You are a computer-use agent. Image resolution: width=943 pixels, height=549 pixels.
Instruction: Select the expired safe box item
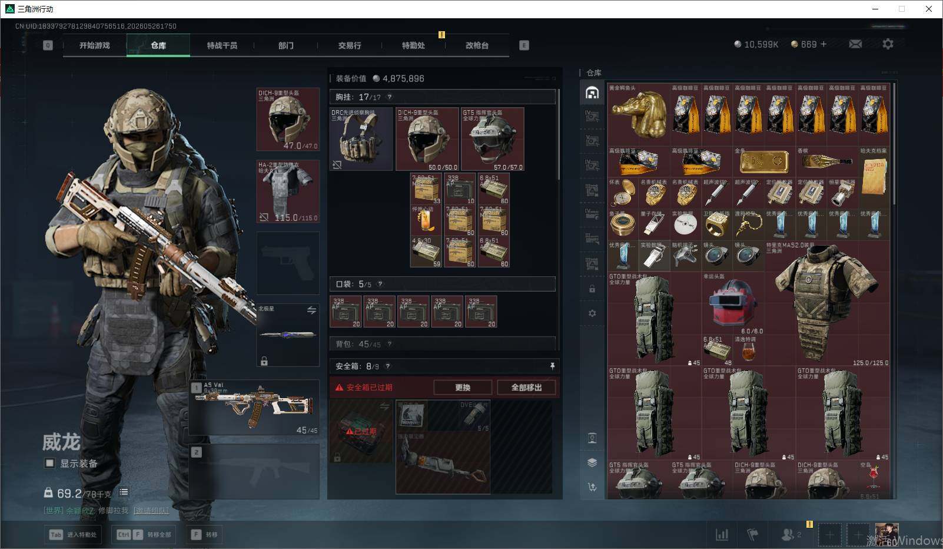pyautogui.click(x=361, y=432)
